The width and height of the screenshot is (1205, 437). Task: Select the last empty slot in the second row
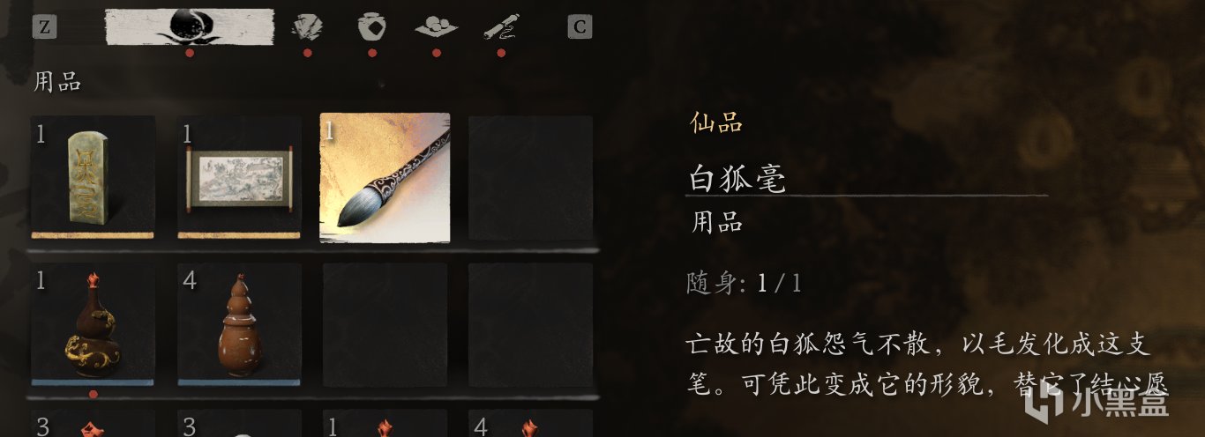(530, 324)
